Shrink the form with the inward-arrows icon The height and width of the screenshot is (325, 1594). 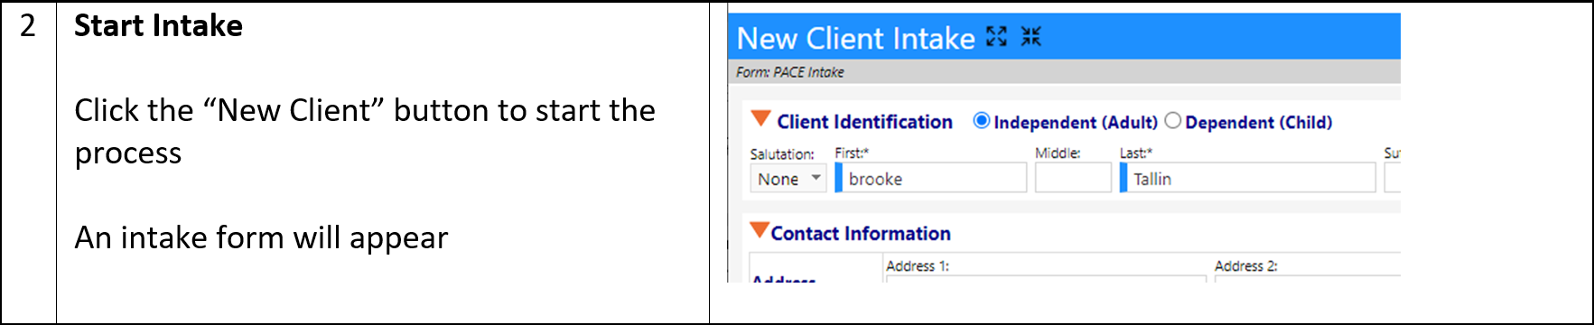click(1030, 36)
